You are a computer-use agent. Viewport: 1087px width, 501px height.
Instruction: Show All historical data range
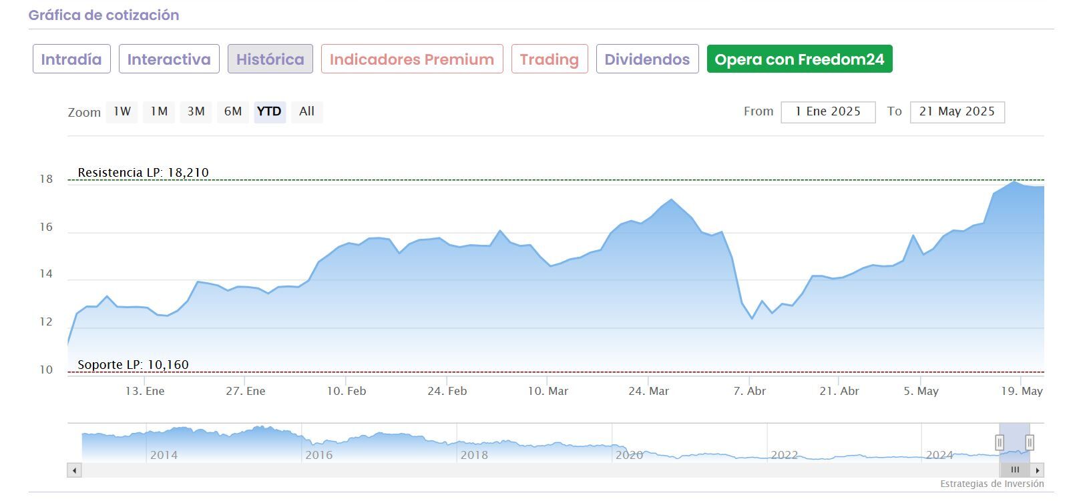coord(306,112)
